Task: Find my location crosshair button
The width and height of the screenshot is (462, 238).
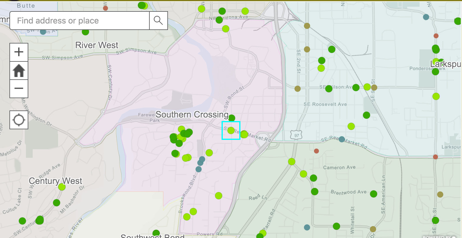Action: (19, 120)
